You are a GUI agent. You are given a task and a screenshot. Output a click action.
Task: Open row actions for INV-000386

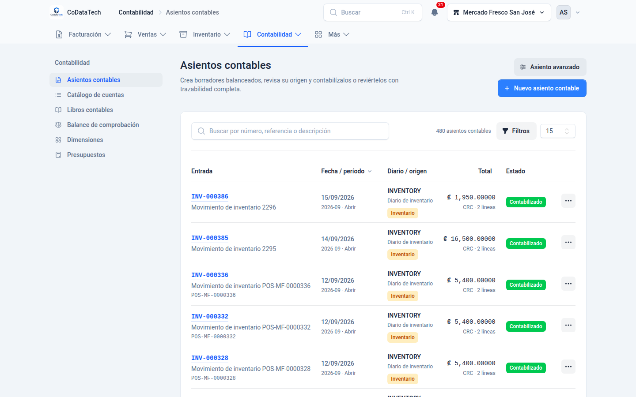tap(568, 201)
